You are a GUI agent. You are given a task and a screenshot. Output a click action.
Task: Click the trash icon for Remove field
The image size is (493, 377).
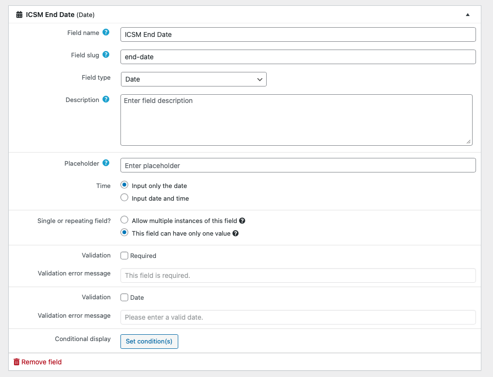pos(17,362)
